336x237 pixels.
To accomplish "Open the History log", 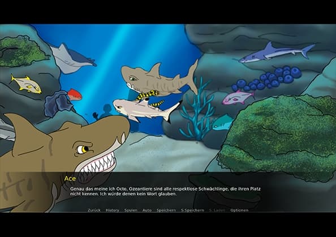I will [x=113, y=210].
